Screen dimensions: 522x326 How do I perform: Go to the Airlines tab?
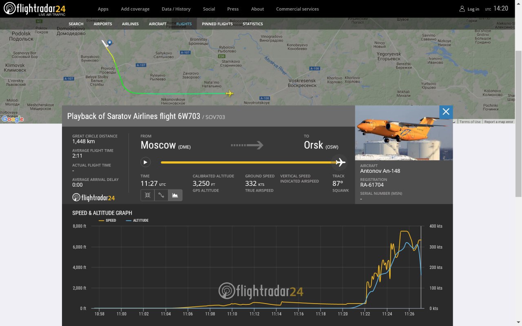click(x=130, y=24)
